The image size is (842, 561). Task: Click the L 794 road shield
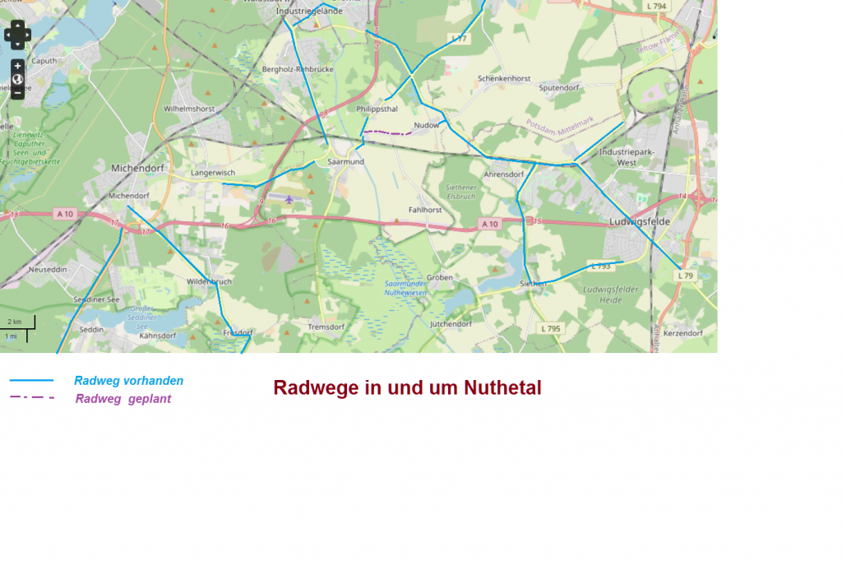click(x=656, y=7)
